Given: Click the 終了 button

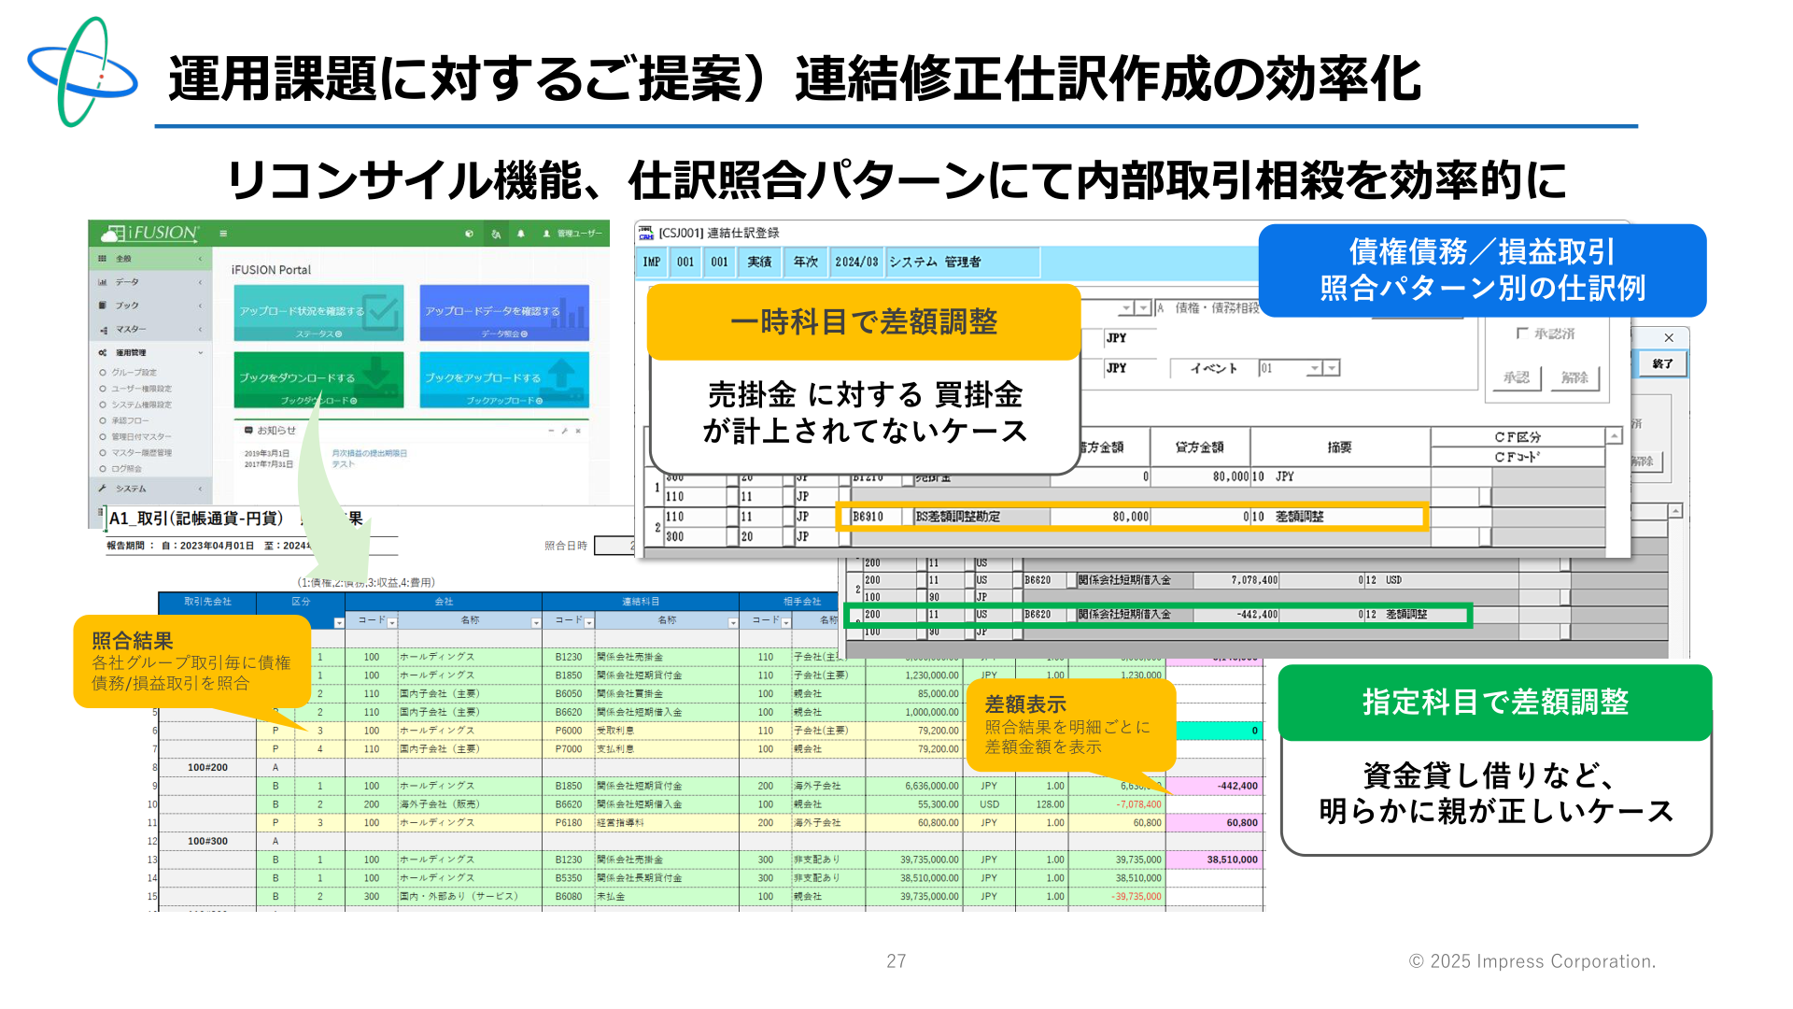Looking at the screenshot, I should pos(1662,364).
